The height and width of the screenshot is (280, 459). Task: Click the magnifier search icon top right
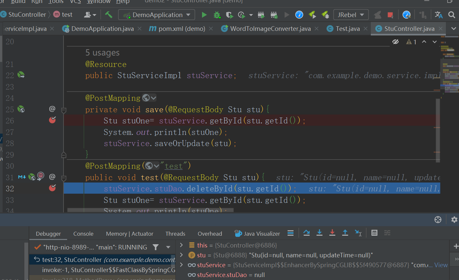452,15
